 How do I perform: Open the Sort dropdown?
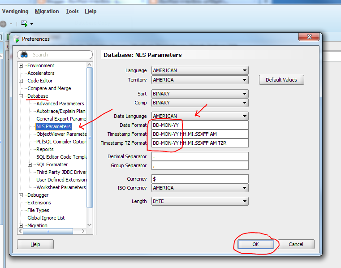[200, 94]
